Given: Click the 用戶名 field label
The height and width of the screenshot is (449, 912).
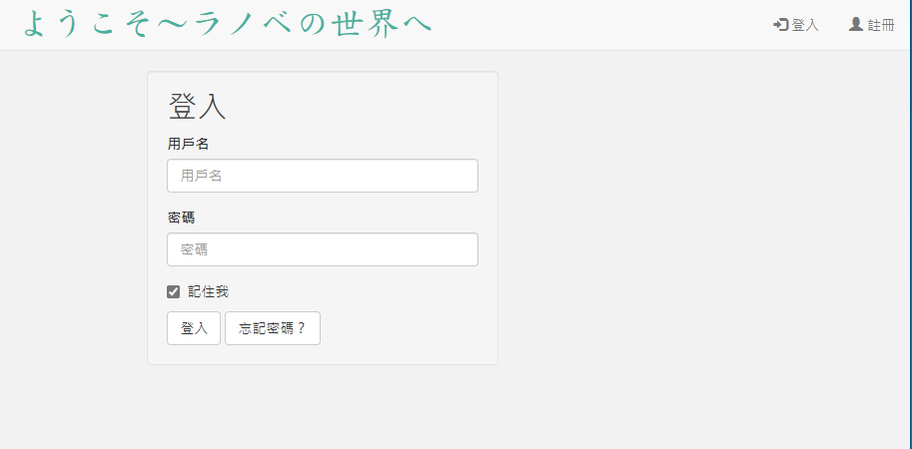Looking at the screenshot, I should [188, 144].
